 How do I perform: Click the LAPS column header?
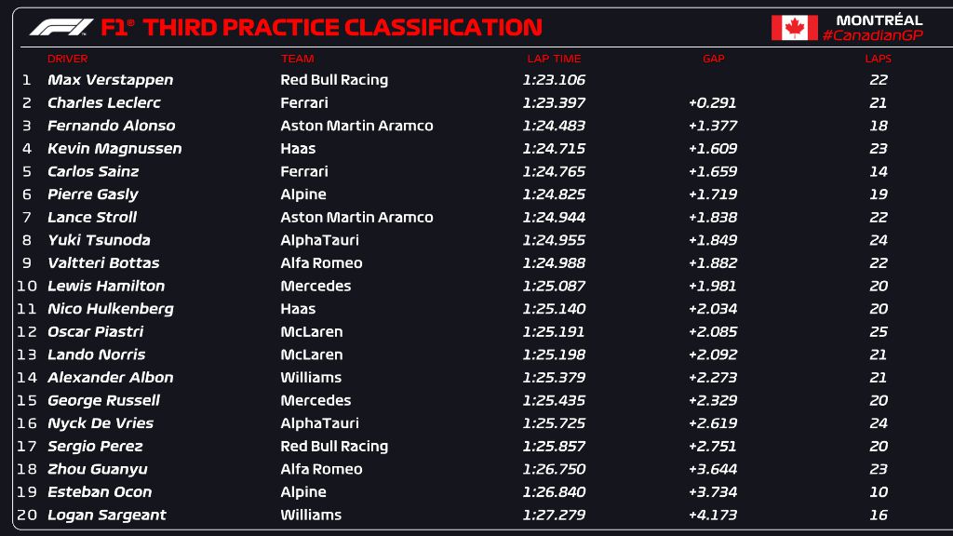coord(878,59)
